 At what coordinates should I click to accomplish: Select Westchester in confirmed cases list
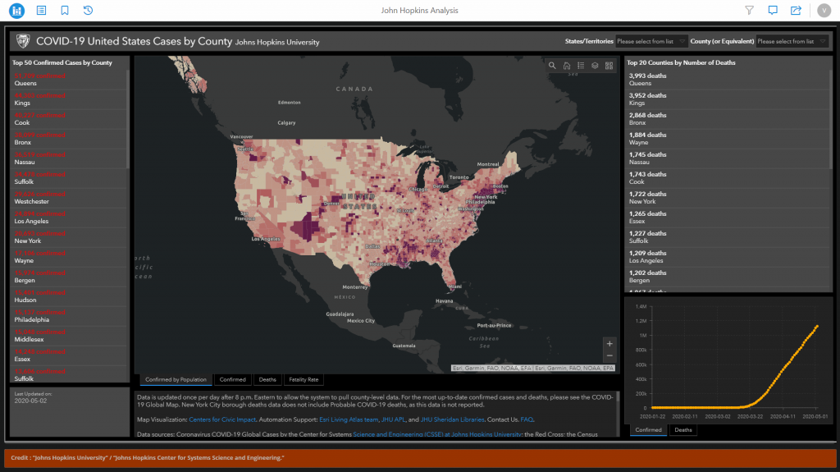69,198
